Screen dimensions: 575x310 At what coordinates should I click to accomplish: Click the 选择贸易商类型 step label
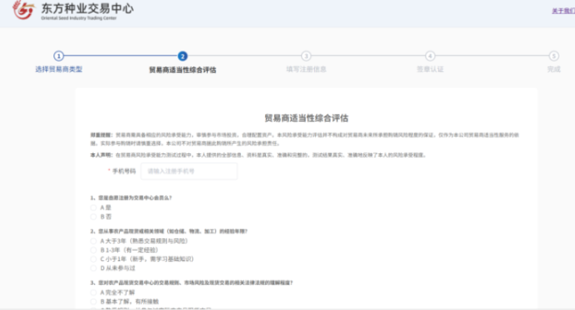[59, 69]
